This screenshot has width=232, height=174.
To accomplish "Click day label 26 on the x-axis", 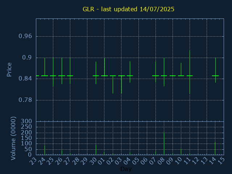I will pyautogui.click(x=59, y=161).
